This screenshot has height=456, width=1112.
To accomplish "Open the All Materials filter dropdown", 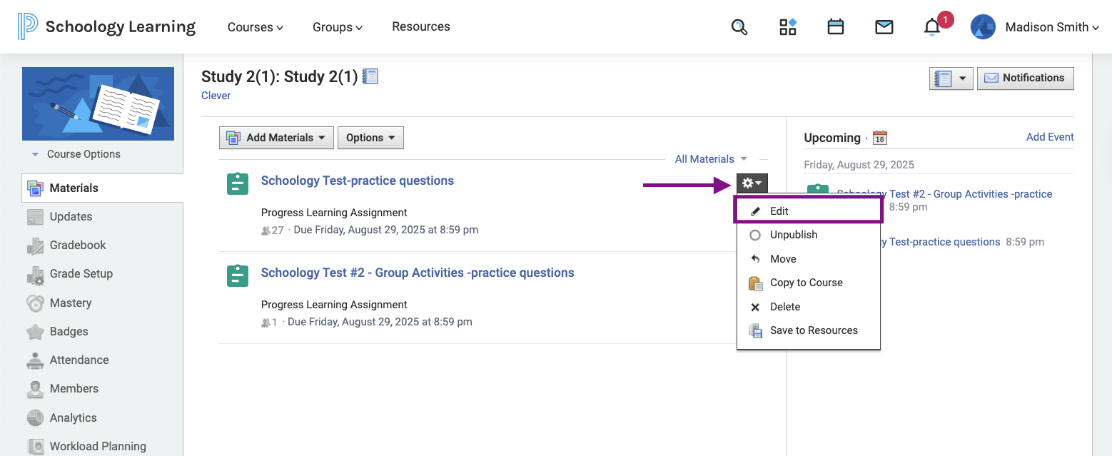I will (711, 159).
